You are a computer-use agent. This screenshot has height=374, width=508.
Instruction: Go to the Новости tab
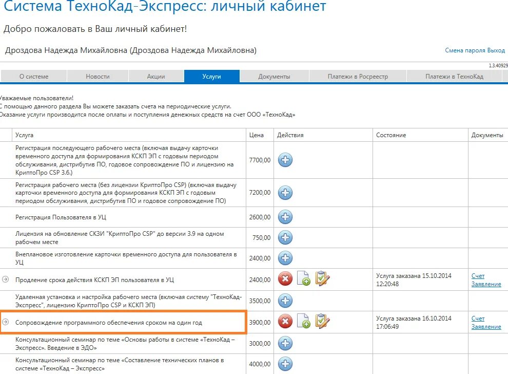coord(97,76)
